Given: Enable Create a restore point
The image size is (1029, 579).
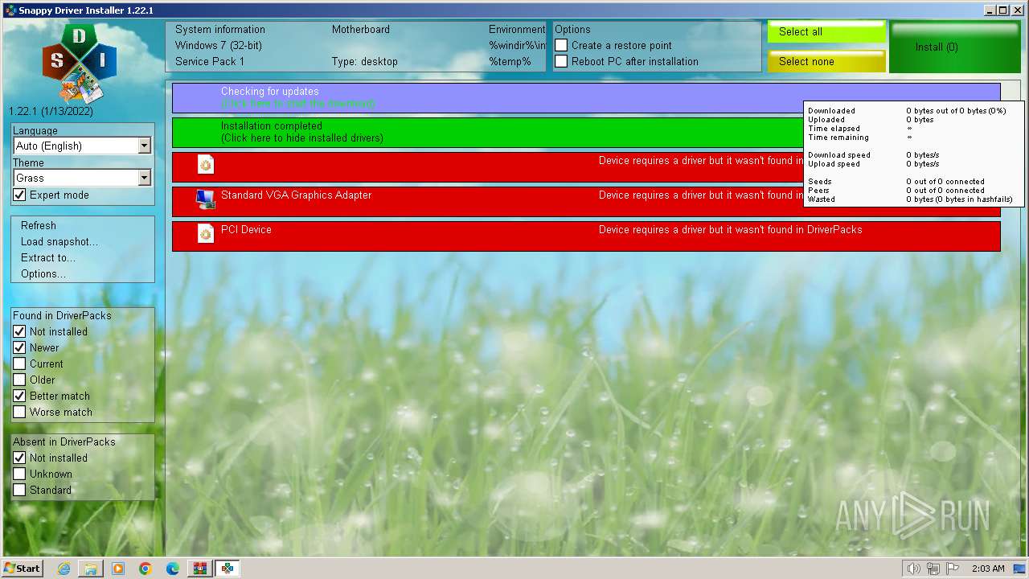Looking at the screenshot, I should click(561, 46).
